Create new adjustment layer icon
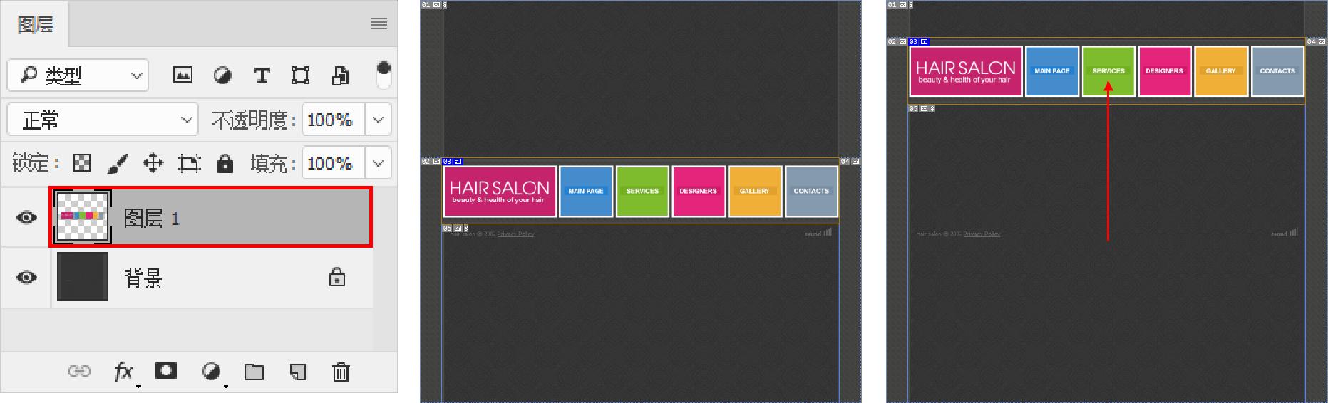The image size is (1328, 403). pyautogui.click(x=211, y=371)
